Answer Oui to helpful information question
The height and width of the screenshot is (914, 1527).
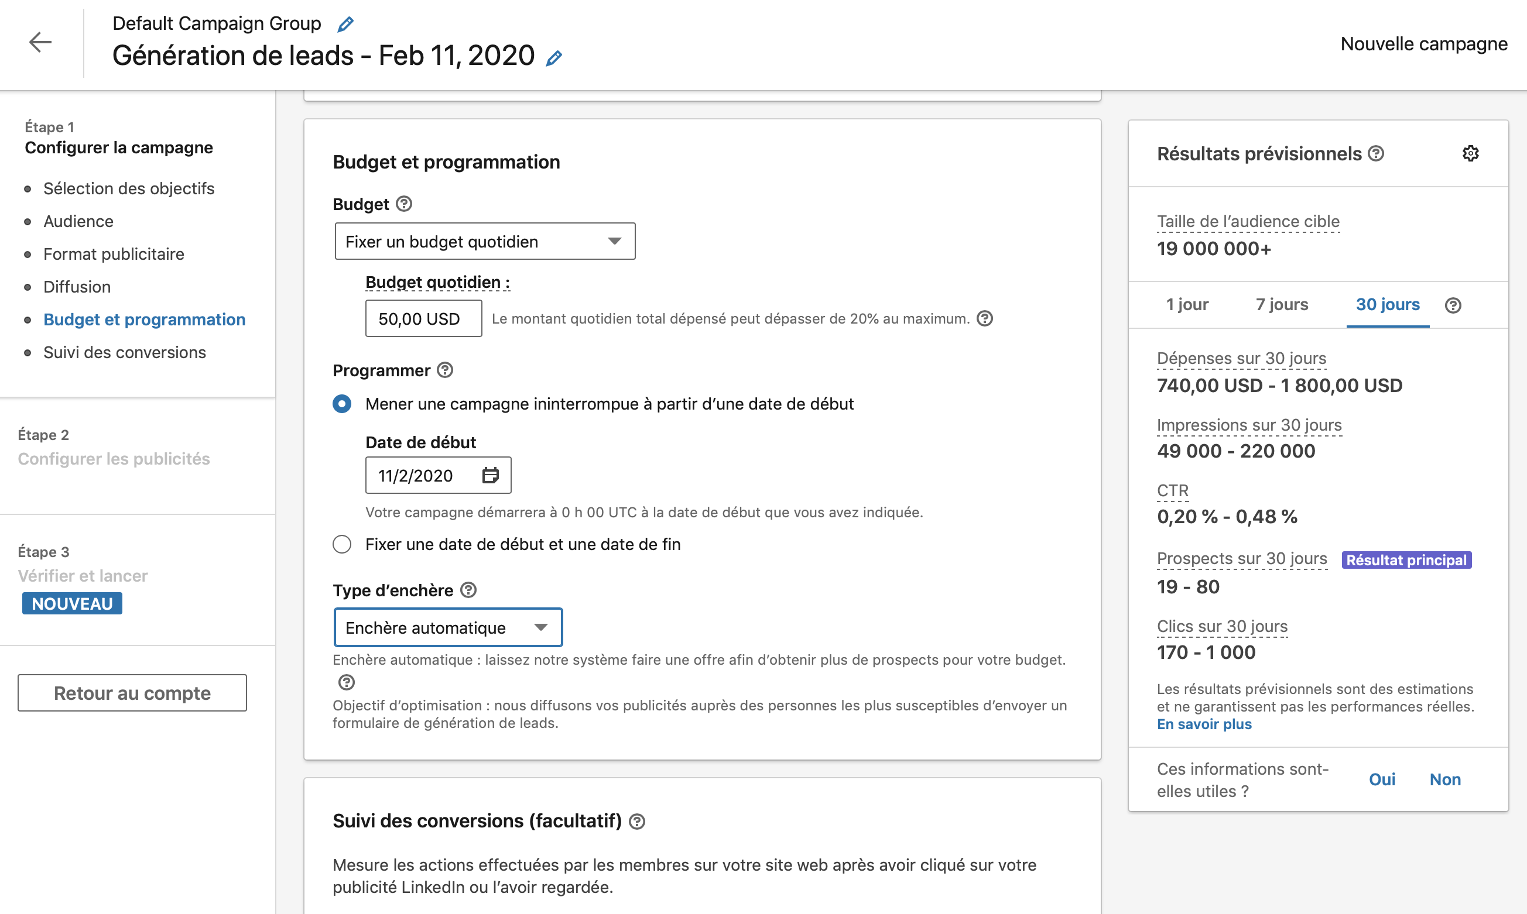point(1382,780)
